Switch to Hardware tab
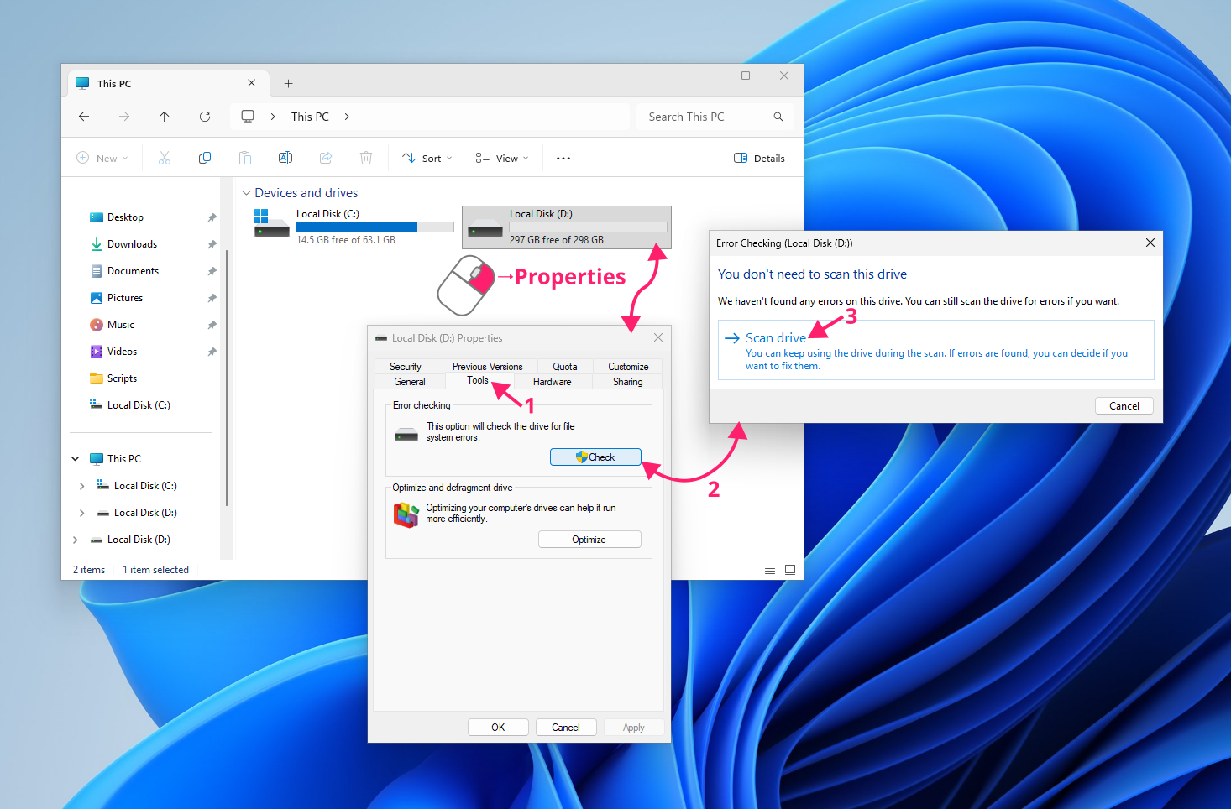This screenshot has width=1231, height=809. pyautogui.click(x=552, y=382)
